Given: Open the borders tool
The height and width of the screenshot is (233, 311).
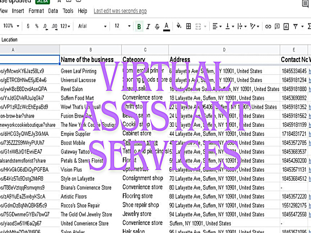Looking at the screenshot, I should 188,26.
